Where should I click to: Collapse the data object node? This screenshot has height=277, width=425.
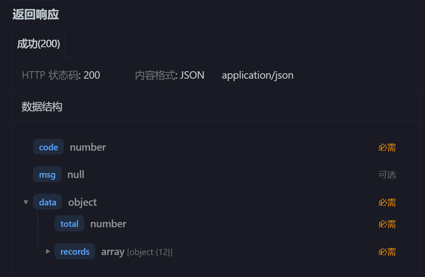[26, 202]
